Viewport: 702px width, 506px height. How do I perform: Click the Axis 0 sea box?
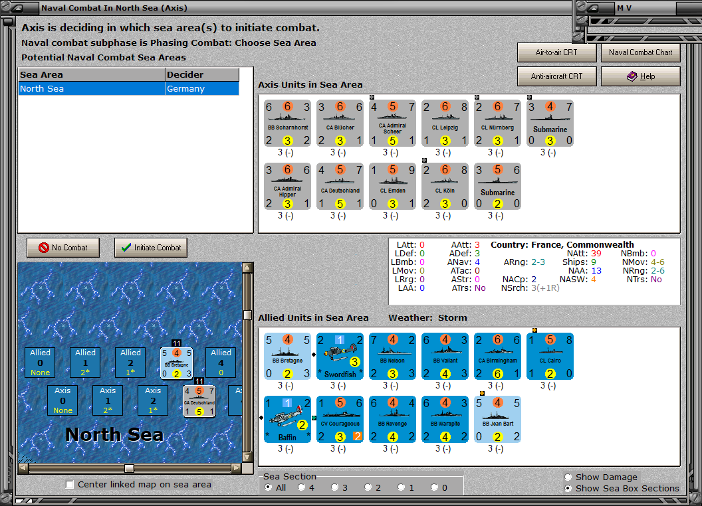pos(62,400)
